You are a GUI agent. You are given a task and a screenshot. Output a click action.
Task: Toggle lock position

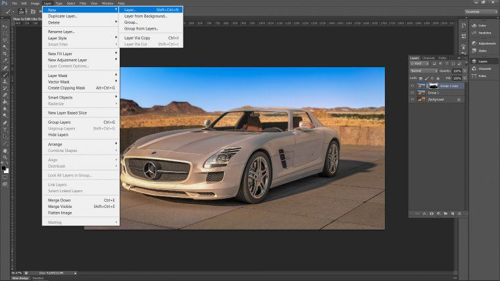(x=432, y=78)
